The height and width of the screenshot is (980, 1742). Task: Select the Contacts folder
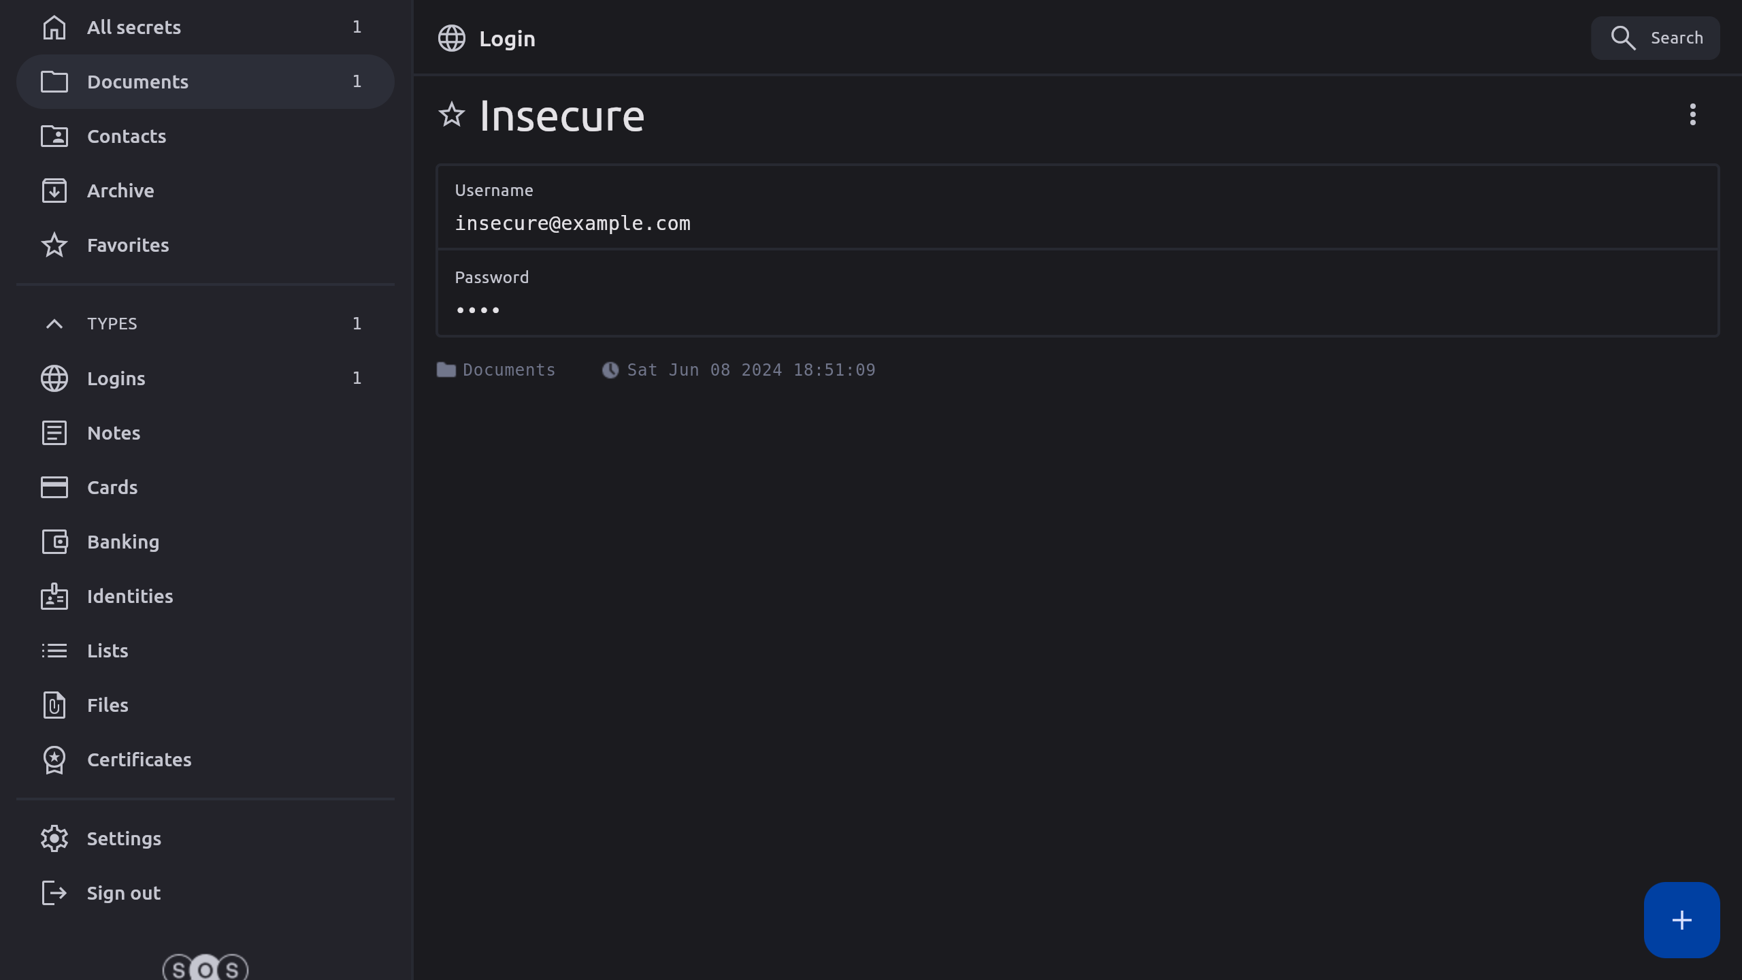coord(127,136)
